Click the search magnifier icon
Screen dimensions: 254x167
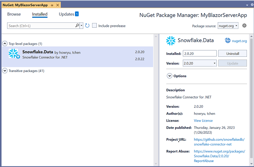click(77, 26)
